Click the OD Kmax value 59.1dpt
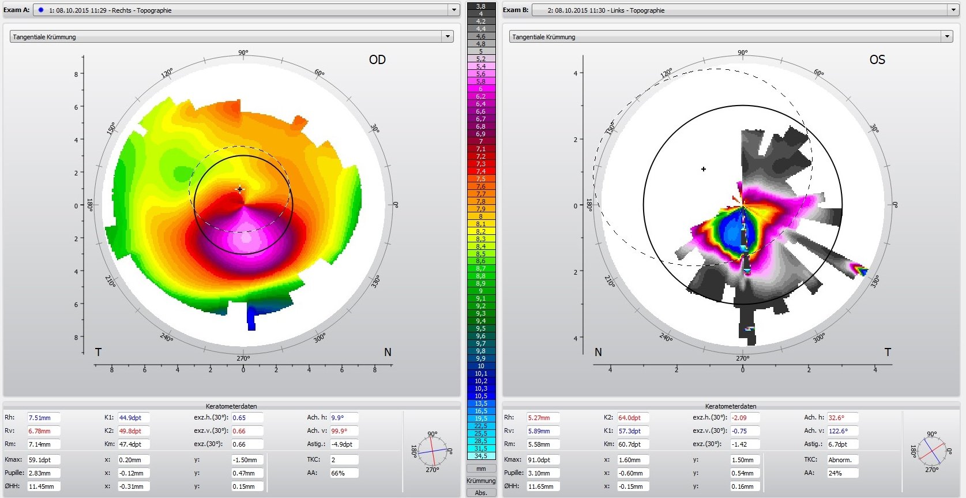The height and width of the screenshot is (498, 966). [43, 460]
